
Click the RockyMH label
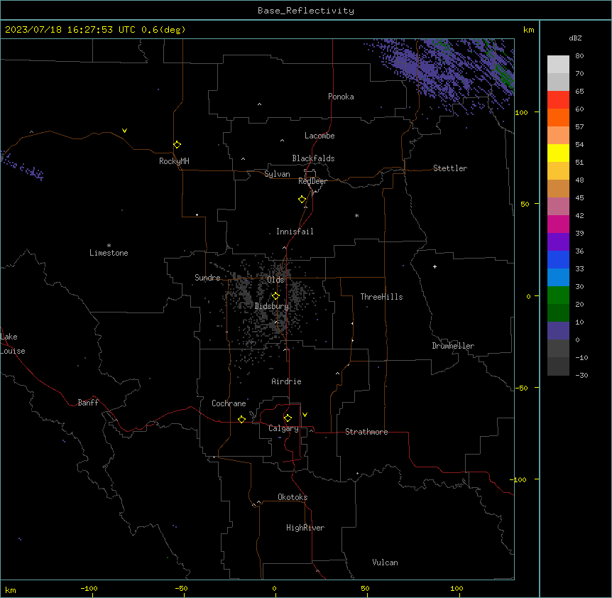[x=174, y=161]
